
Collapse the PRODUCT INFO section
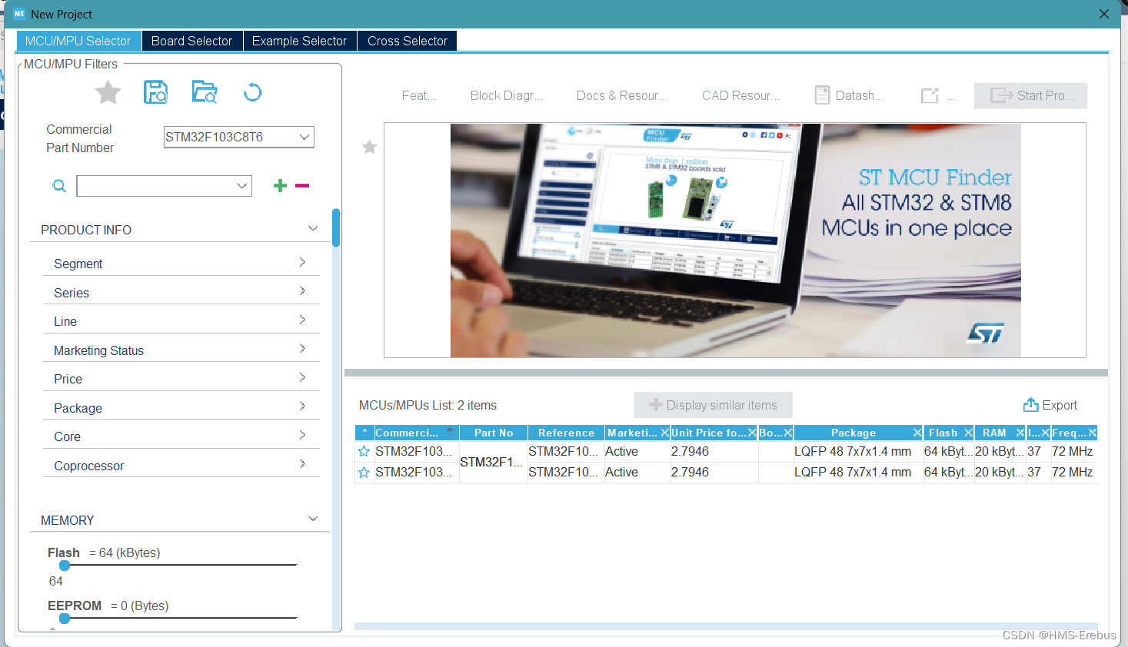(313, 228)
